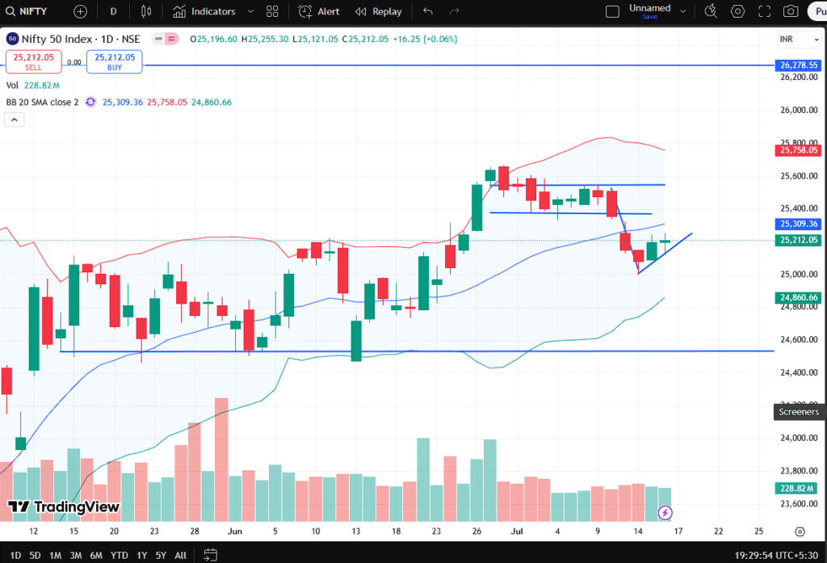827x563 pixels.
Task: Click the Nifty 50 Index symbol title
Action: (x=81, y=39)
